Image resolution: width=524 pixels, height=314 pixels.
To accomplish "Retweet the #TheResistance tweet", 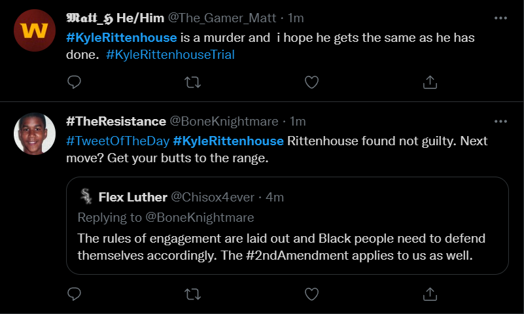I will tap(193, 294).
